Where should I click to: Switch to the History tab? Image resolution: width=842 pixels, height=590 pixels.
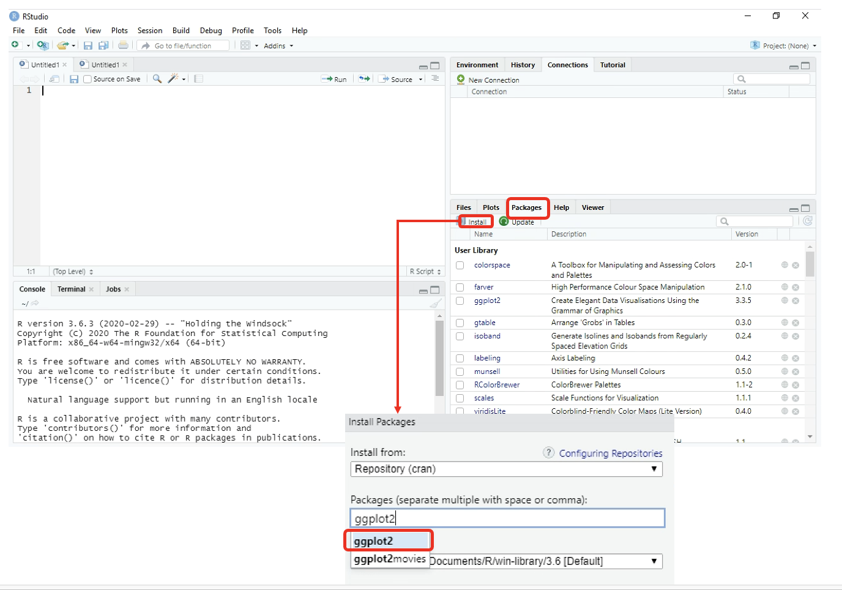coord(523,65)
